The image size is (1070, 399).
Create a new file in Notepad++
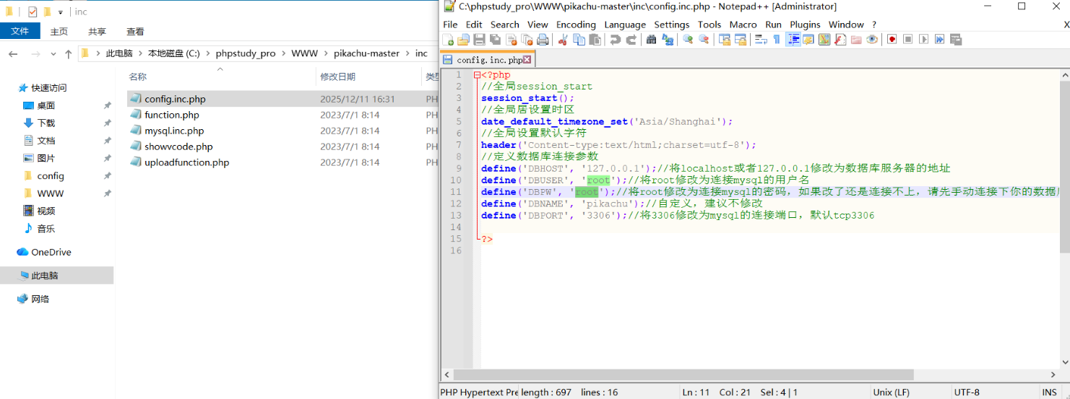pos(448,40)
